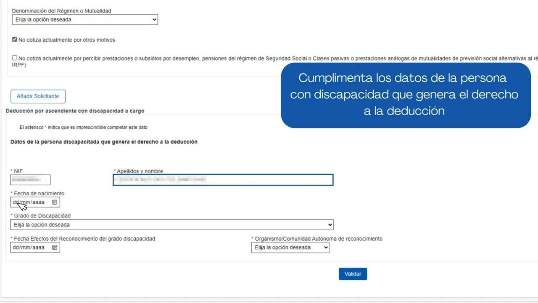The width and height of the screenshot is (538, 303).
Task: Select 'Elija la opción deseada' under Grado de Discapacidad
Action: [x=171, y=224]
